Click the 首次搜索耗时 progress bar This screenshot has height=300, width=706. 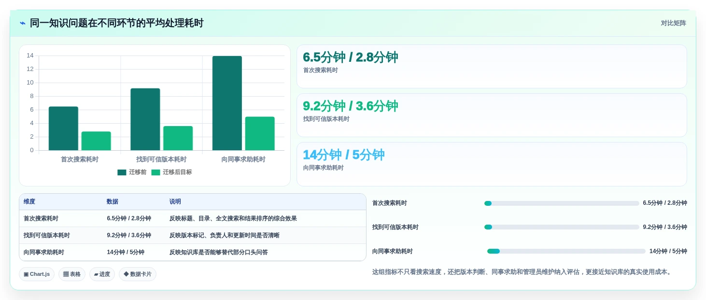pos(562,203)
